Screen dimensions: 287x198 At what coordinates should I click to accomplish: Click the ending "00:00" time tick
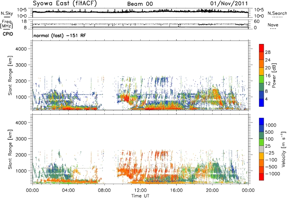point(248,190)
